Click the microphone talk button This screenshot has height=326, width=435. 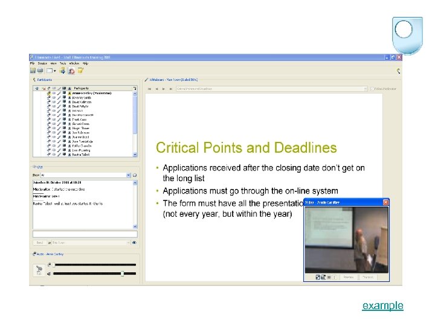tap(39, 270)
